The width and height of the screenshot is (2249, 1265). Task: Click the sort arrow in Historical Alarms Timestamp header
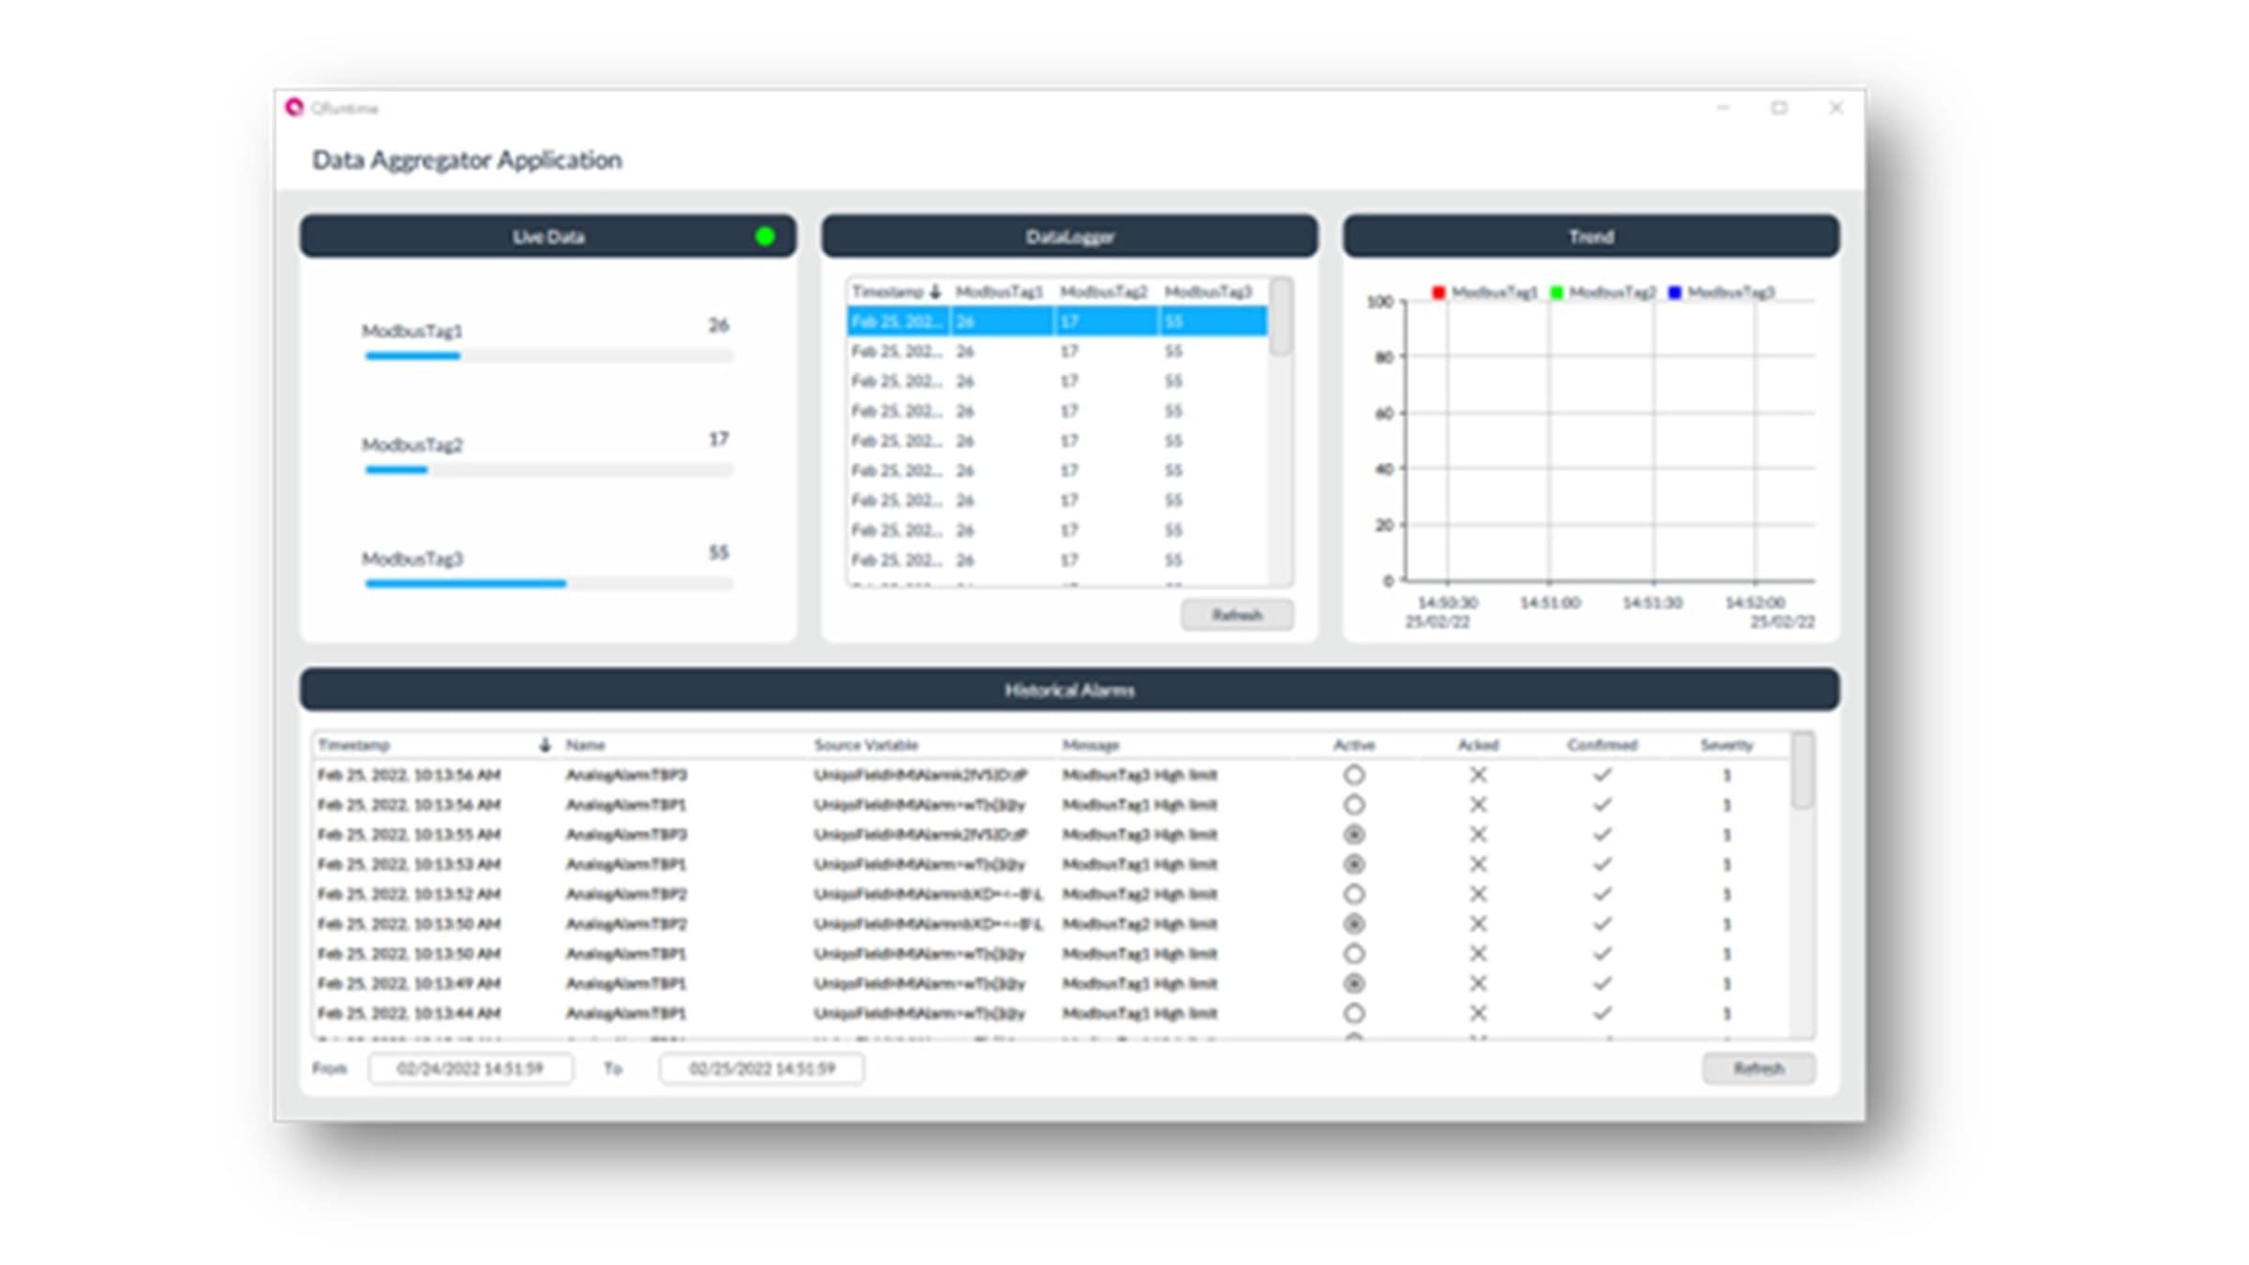[544, 745]
